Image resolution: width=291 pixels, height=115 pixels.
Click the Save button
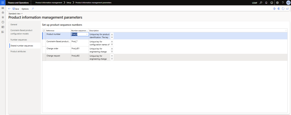pos(16,9)
